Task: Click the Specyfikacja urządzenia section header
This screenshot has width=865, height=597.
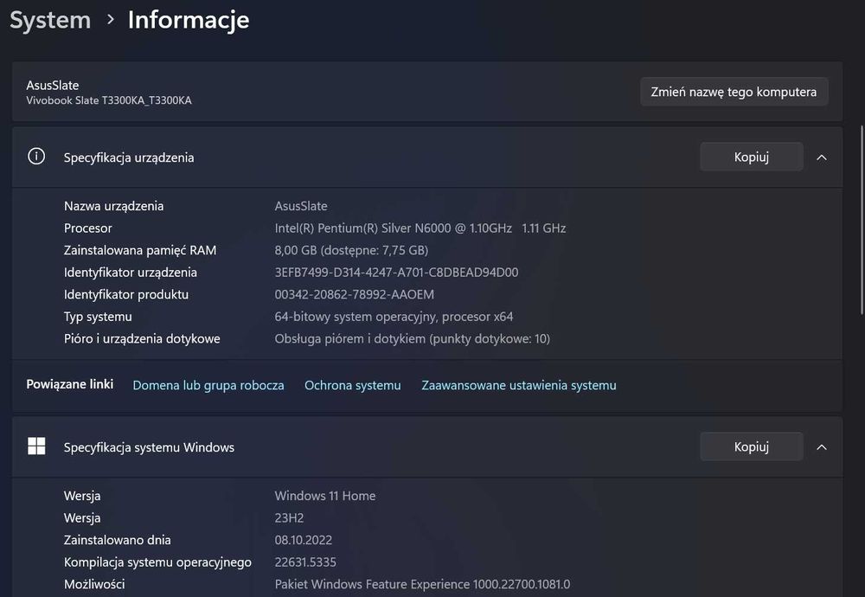Action: [129, 157]
